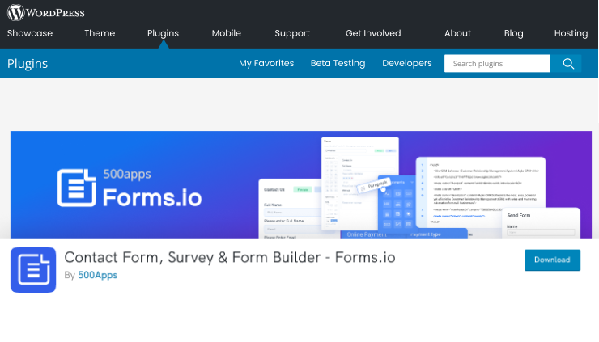The image size is (599, 342).
Task: Go to Hosting in top navigation
Action: tap(571, 33)
